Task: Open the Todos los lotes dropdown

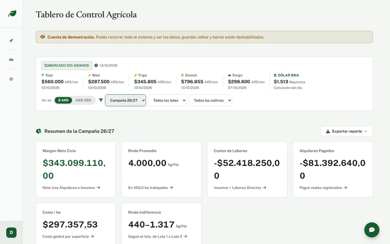Action: click(167, 100)
